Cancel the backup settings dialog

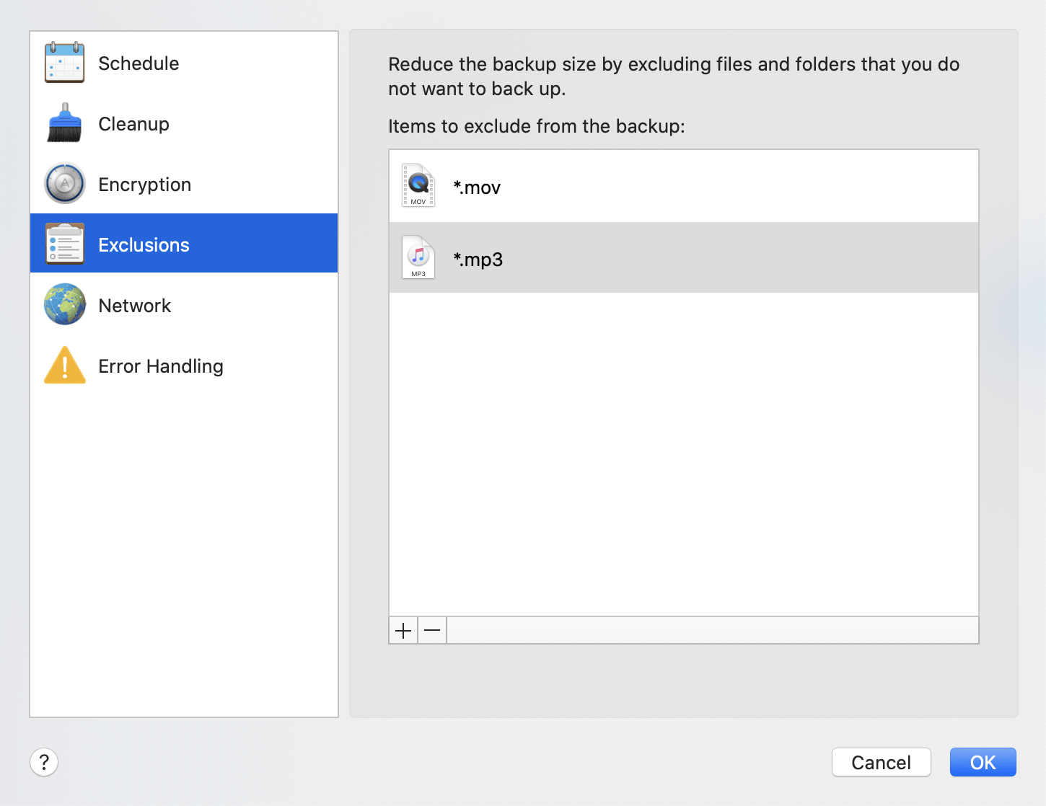pyautogui.click(x=881, y=762)
